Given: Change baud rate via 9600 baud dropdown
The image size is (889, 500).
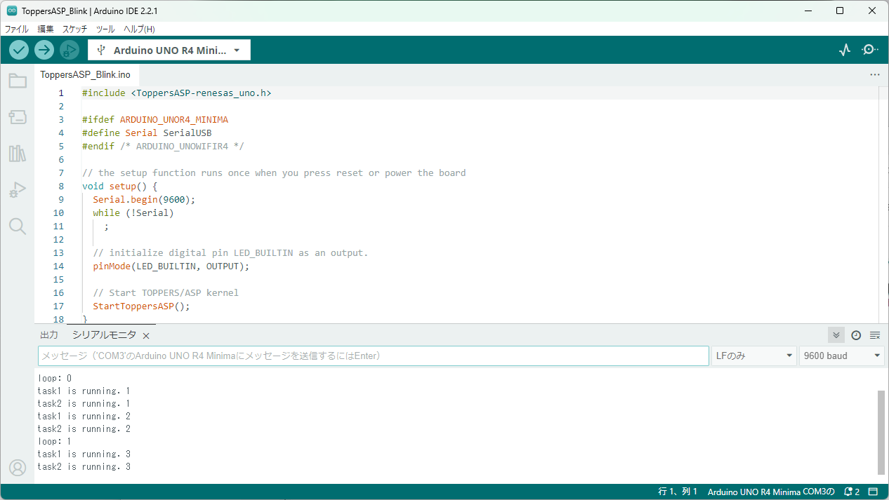Looking at the screenshot, I should coord(841,356).
